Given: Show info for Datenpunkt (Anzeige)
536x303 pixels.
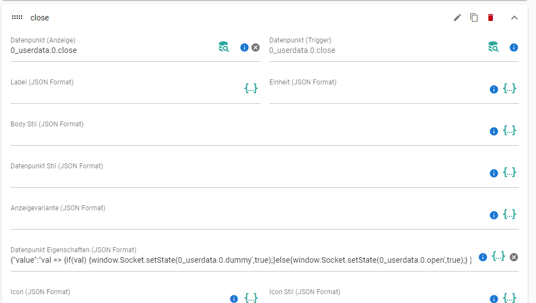Looking at the screenshot, I should pyautogui.click(x=244, y=47).
